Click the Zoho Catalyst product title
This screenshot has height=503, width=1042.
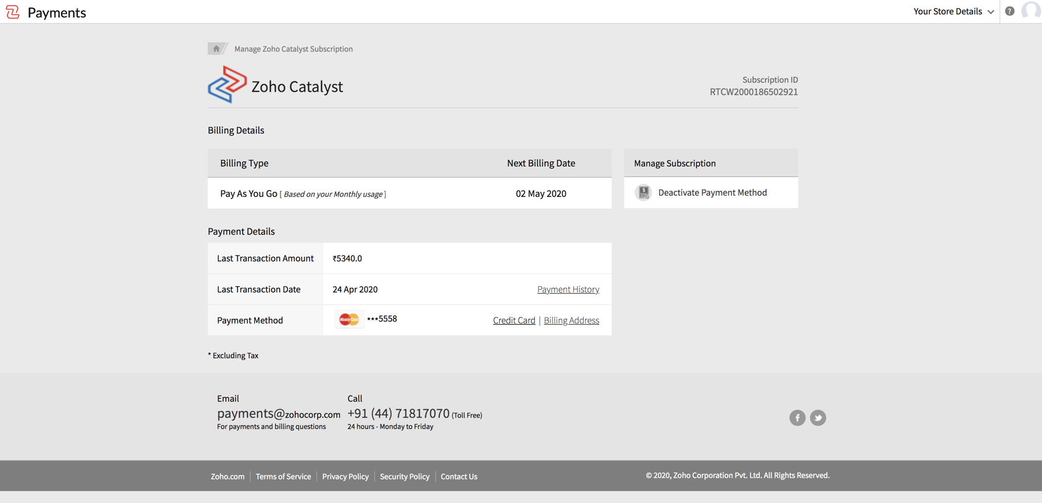tap(297, 86)
